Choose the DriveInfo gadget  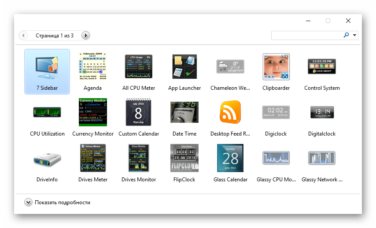[x=47, y=158]
